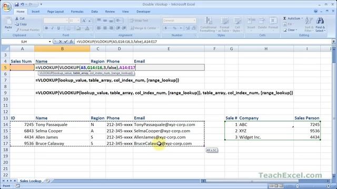Screen dimensions: 337x189
Task: Open the Clear dropdown
Action: tap(290, 30)
